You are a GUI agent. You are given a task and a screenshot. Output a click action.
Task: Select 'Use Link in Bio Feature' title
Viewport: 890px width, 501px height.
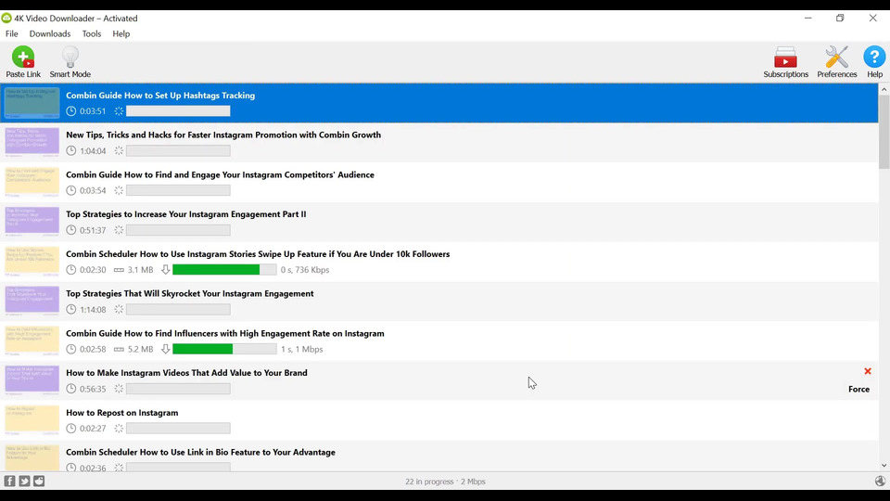200,452
